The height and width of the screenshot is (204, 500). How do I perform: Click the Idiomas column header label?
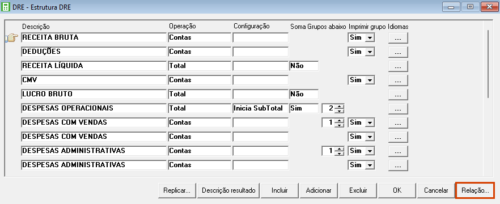(x=399, y=27)
